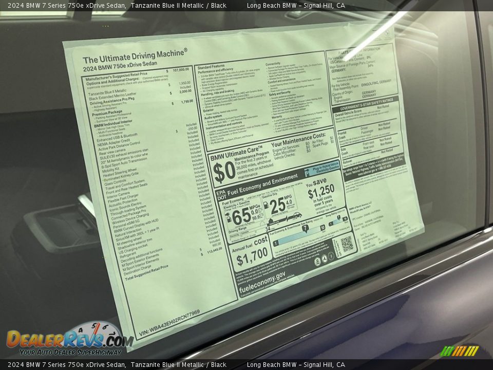Click 'Handling, ride and braking' subheading
The width and height of the screenshot is (493, 370).
point(218,93)
